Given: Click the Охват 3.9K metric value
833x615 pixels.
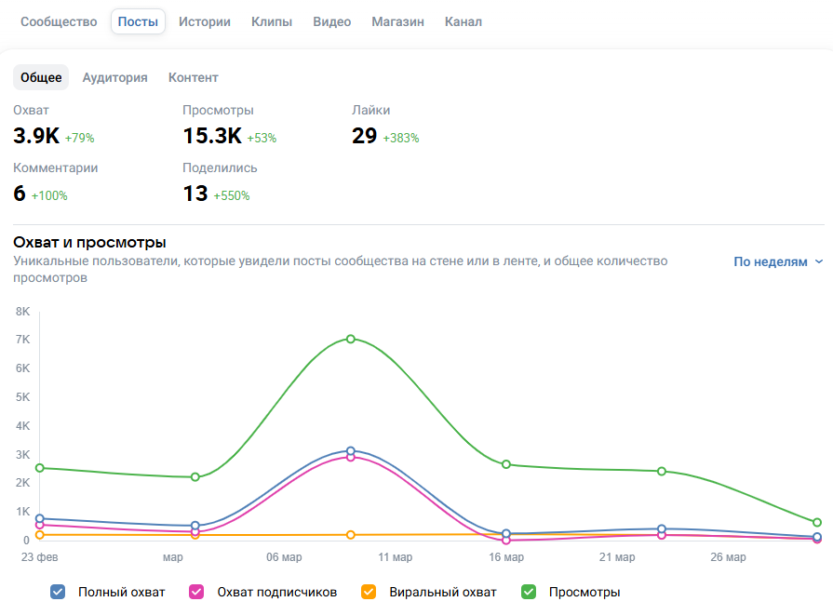Looking at the screenshot, I should coord(36,137).
